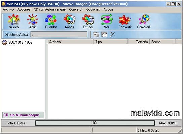
Task: Open the Ayuda menu
Action: (x=108, y=9)
